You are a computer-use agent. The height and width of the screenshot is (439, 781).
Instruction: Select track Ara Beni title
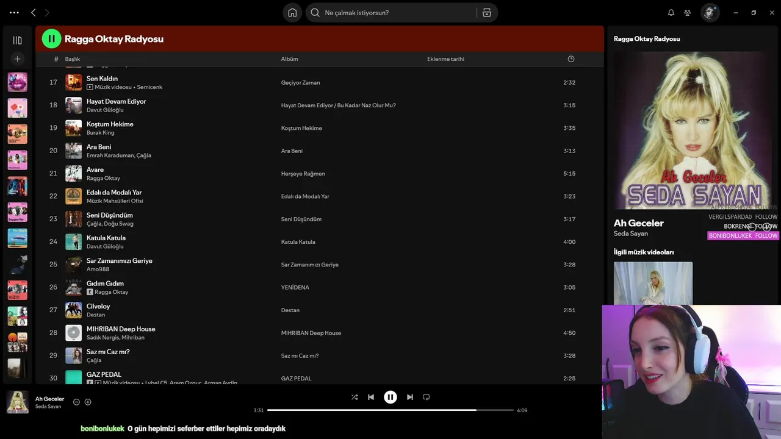pos(99,147)
